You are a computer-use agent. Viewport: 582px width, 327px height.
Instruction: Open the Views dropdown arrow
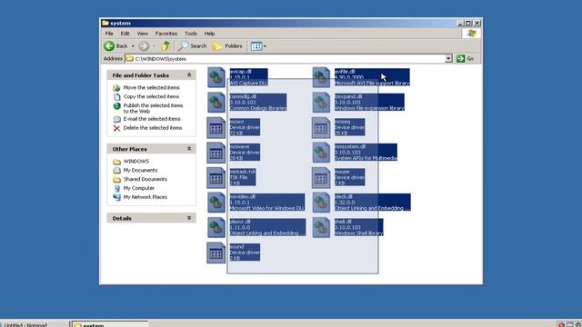click(x=265, y=46)
